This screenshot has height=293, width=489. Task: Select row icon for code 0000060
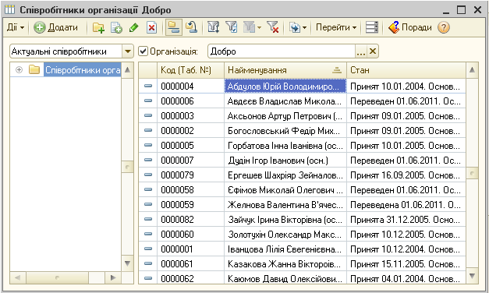tap(148, 234)
